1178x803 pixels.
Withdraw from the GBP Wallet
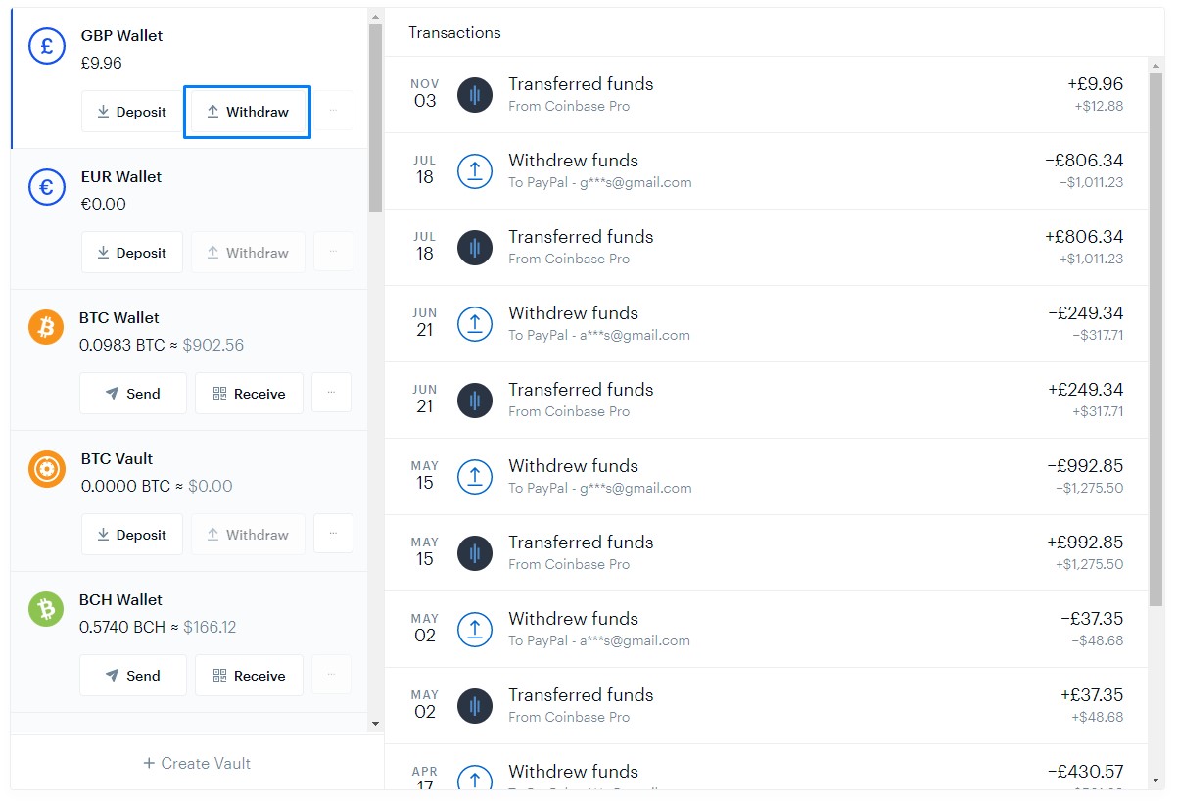coord(248,112)
